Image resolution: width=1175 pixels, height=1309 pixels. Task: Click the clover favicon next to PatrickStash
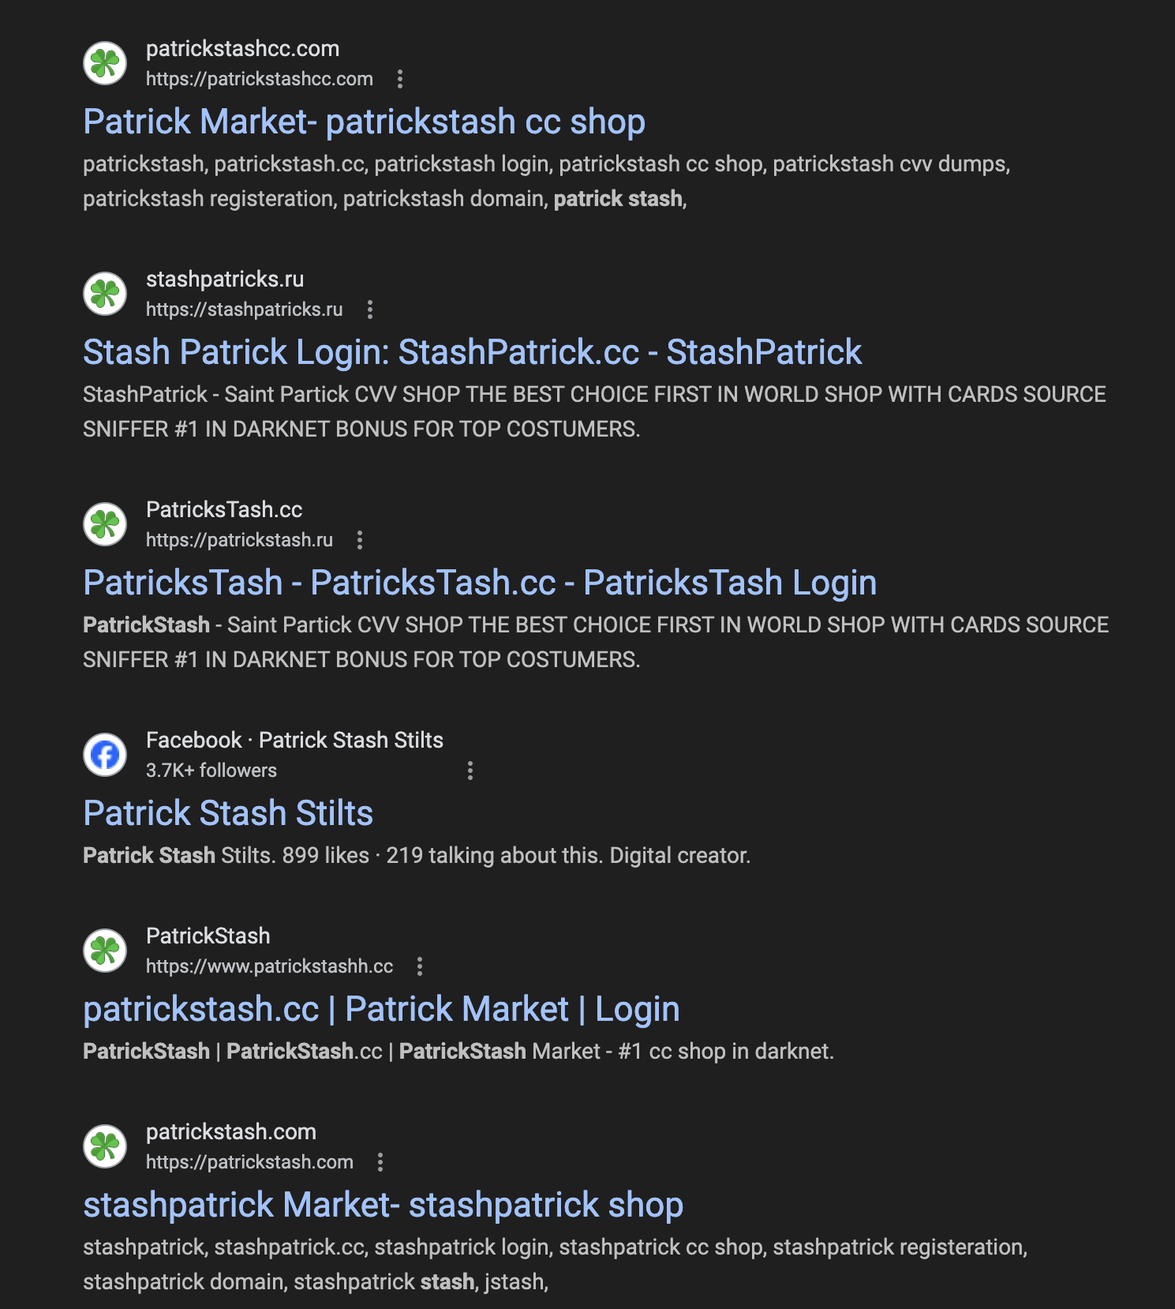click(105, 950)
